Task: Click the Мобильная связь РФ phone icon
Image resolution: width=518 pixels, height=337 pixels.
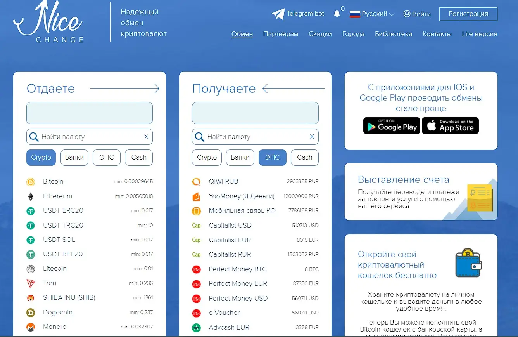Action: point(197,211)
